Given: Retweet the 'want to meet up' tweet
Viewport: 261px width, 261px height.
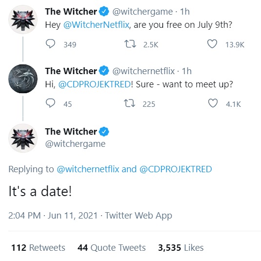Looking at the screenshot, I should click(x=129, y=103).
